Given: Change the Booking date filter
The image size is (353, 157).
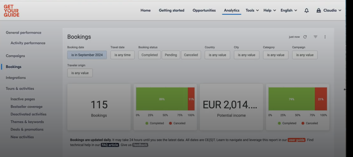Looking at the screenshot, I should (87, 55).
